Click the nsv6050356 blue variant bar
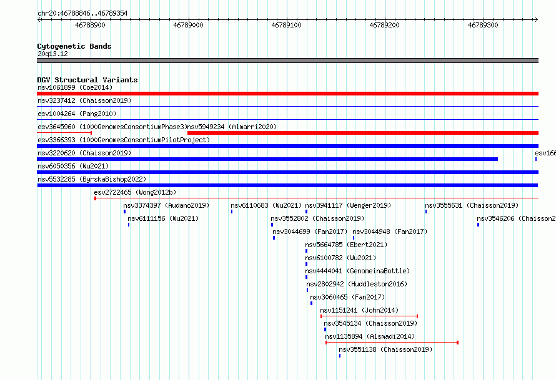This screenshot has width=556, height=380. coord(287,172)
